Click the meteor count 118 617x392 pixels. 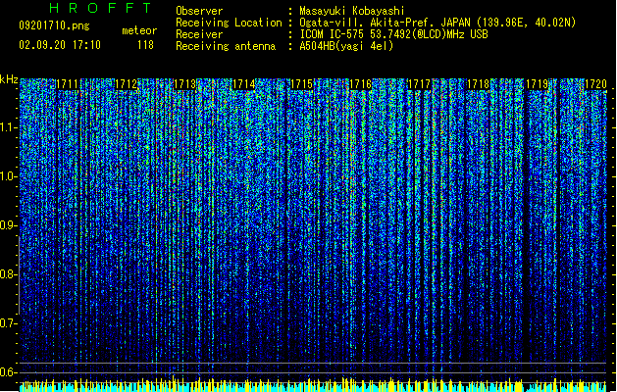pyautogui.click(x=145, y=45)
